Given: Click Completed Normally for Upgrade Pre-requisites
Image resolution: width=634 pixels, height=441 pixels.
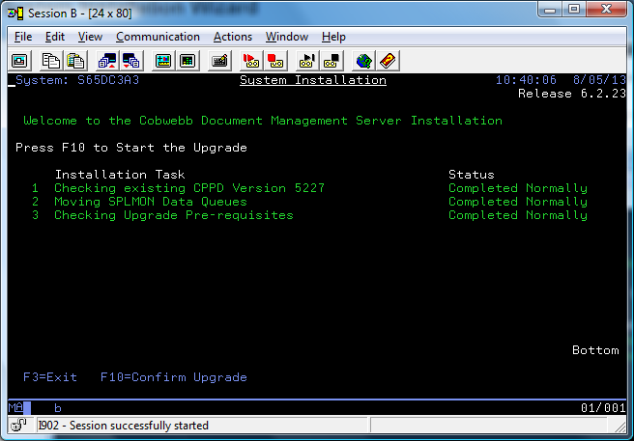Looking at the screenshot, I should [x=518, y=215].
